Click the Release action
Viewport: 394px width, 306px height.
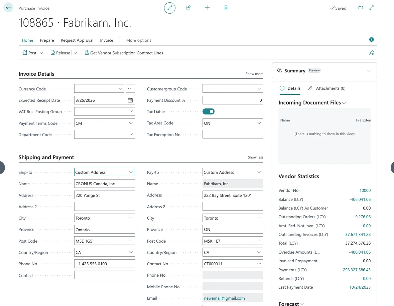(60, 53)
